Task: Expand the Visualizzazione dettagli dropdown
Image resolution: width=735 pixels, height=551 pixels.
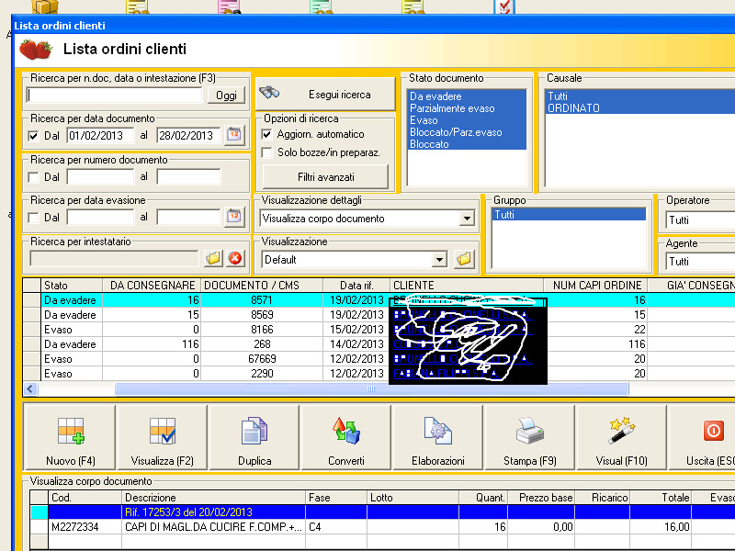Action: pos(467,219)
